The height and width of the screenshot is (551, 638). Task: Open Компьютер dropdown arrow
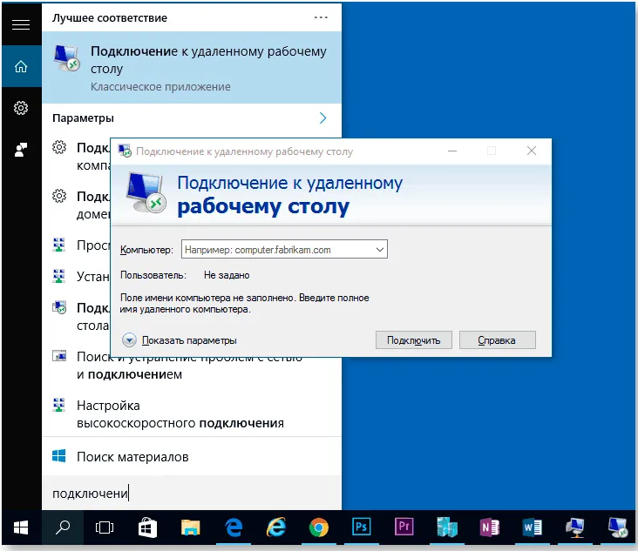click(x=380, y=250)
